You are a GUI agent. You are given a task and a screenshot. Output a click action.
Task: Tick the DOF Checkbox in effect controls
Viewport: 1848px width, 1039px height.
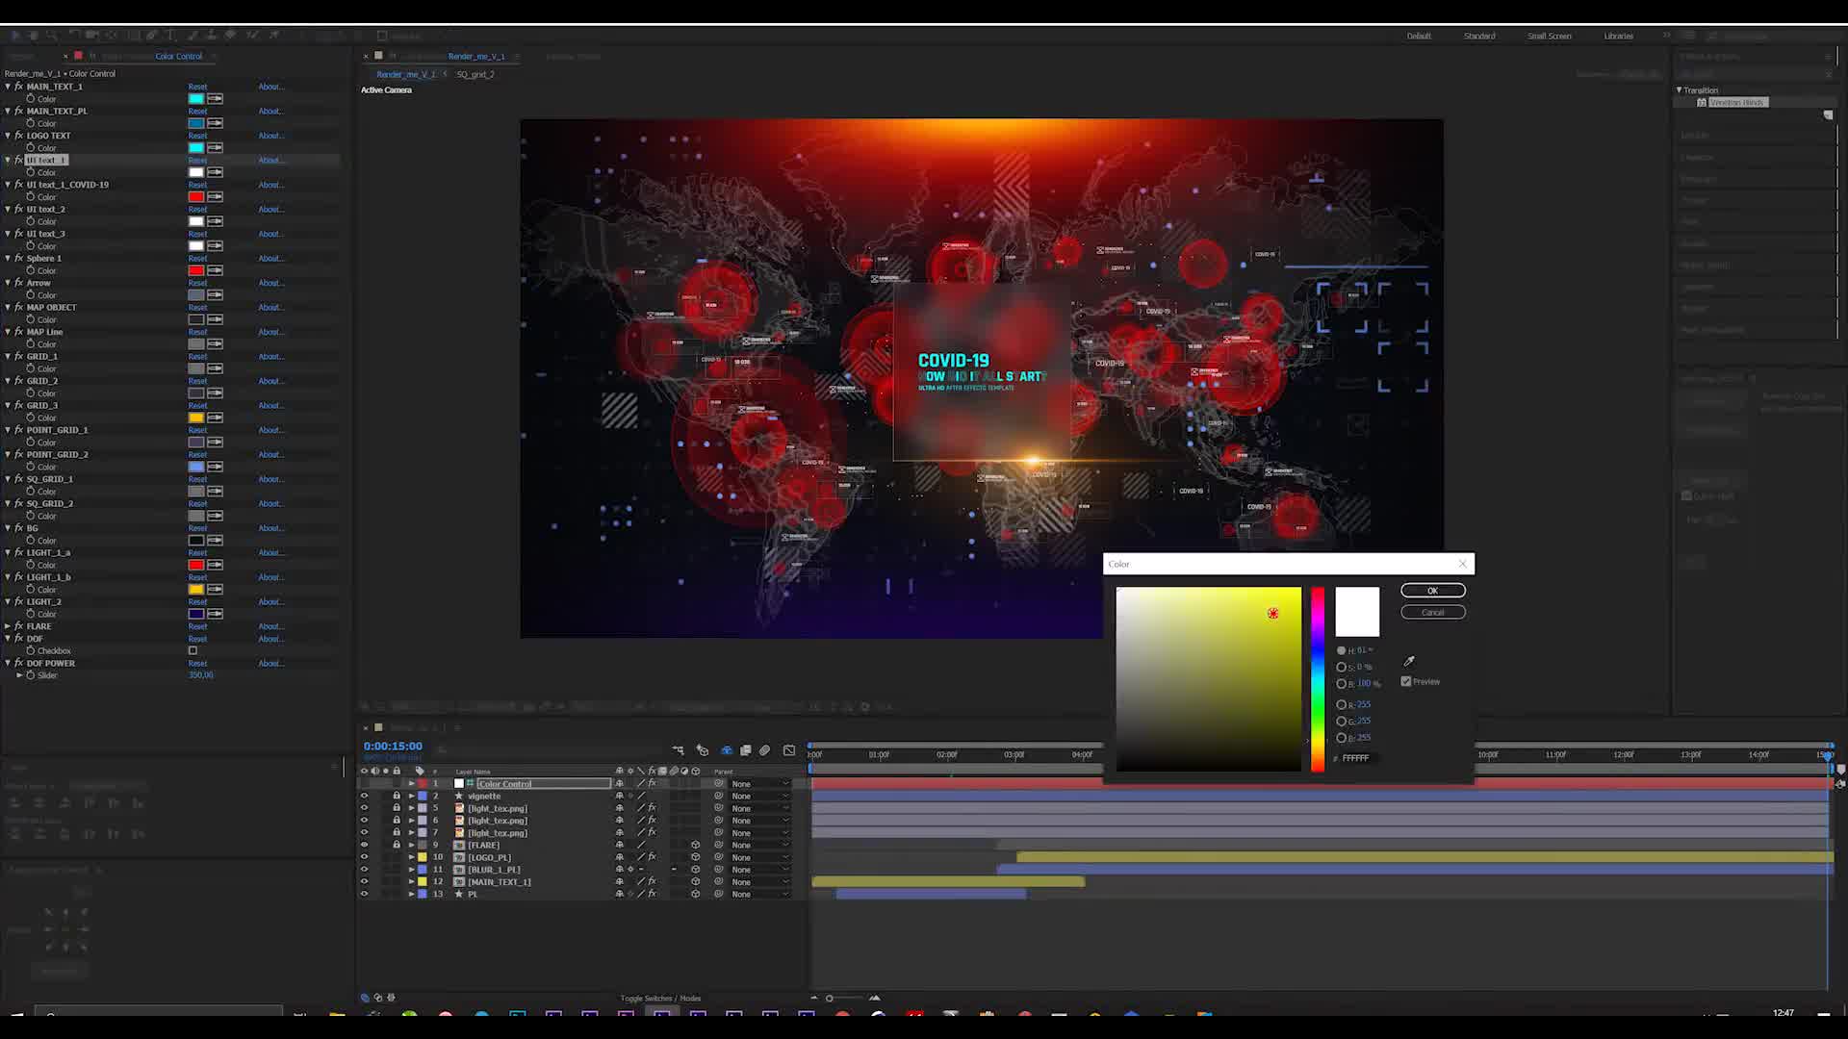click(x=192, y=650)
